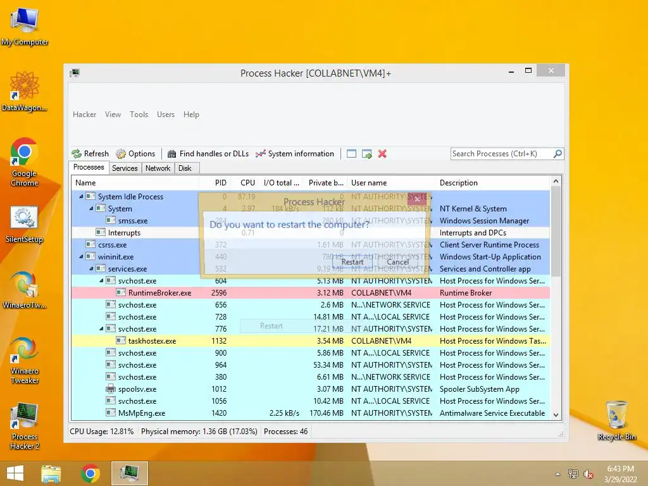Open the My Computer desktop icon
Viewport: 648px width, 486px height.
25,27
